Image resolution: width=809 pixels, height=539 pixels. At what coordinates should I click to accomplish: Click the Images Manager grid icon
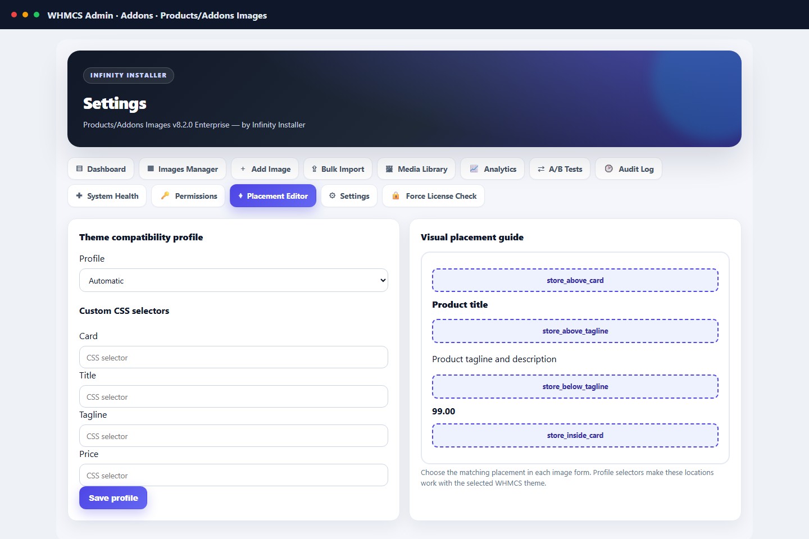pos(151,169)
